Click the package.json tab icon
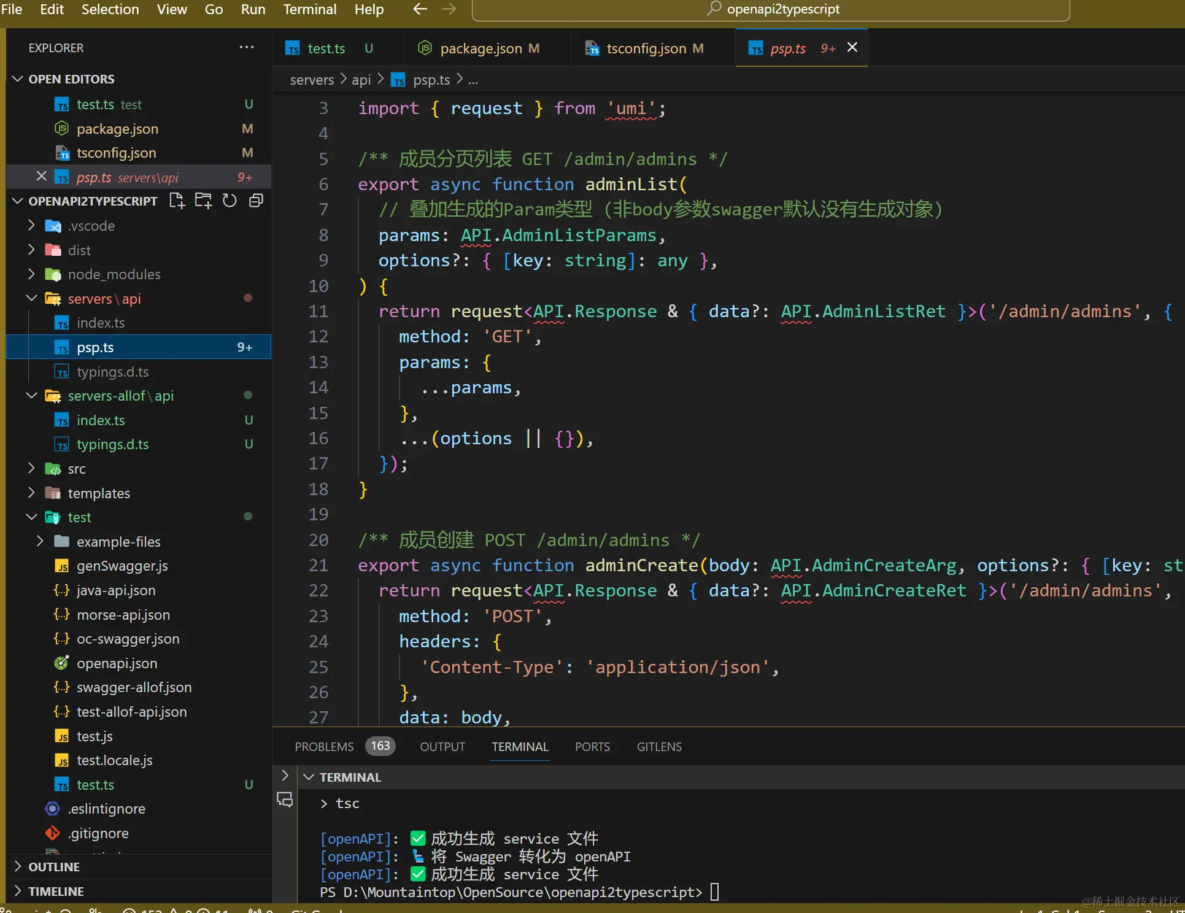 pos(425,48)
